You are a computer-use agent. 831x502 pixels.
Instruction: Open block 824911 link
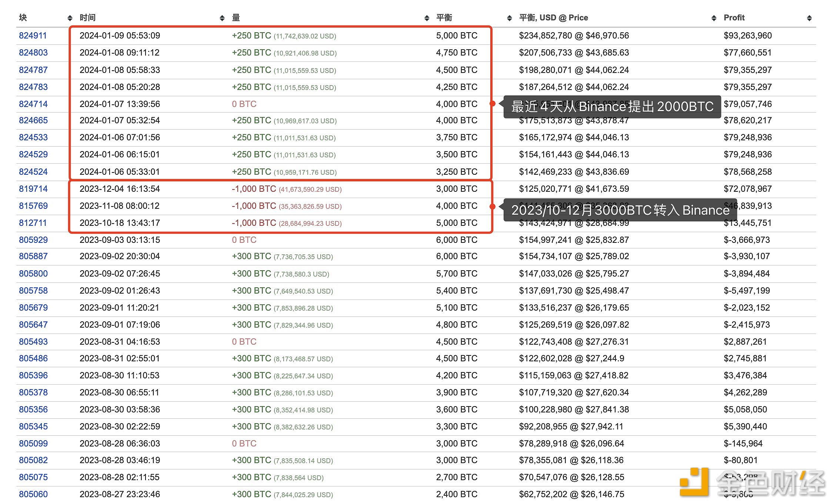33,36
